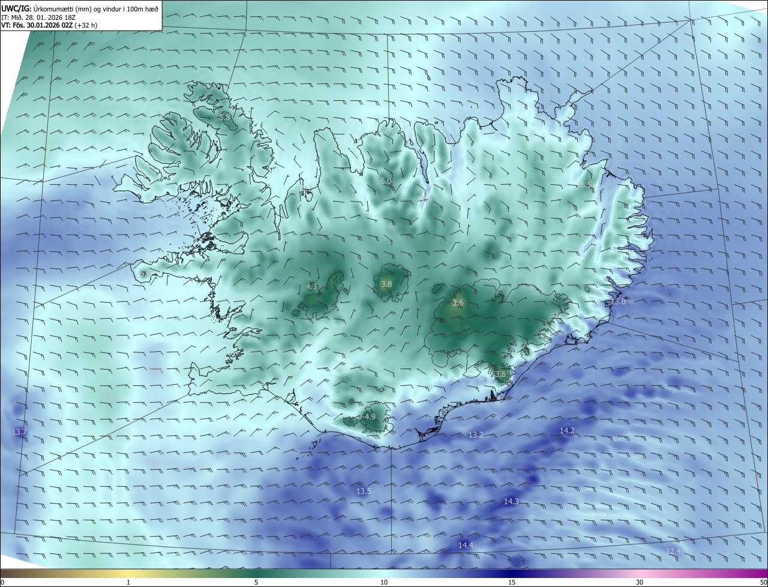Click the 13.2 value off the south coast
The height and width of the screenshot is (587, 768).
(476, 435)
